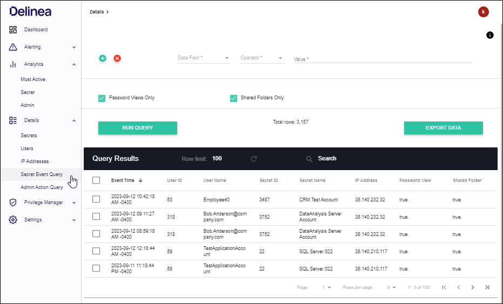Click the breadcrumb chevron after Details
503x304 pixels.
pos(108,12)
